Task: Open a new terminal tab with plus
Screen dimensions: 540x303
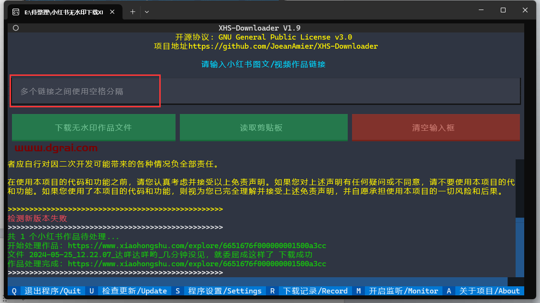Action: [x=132, y=12]
